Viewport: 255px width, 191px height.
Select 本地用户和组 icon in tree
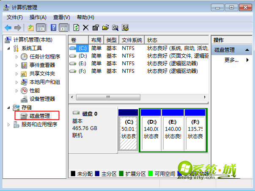pos(24,82)
